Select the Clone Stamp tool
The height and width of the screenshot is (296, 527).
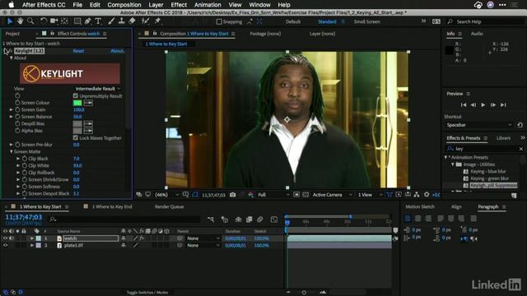point(122,21)
